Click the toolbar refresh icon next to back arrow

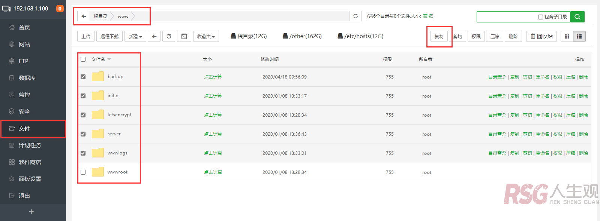tap(169, 36)
